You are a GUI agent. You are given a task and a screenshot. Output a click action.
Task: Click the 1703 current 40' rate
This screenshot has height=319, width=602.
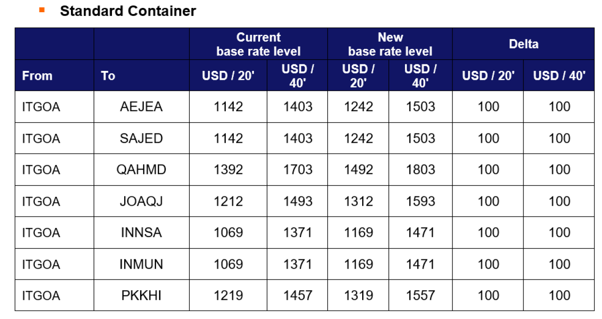pyautogui.click(x=297, y=170)
